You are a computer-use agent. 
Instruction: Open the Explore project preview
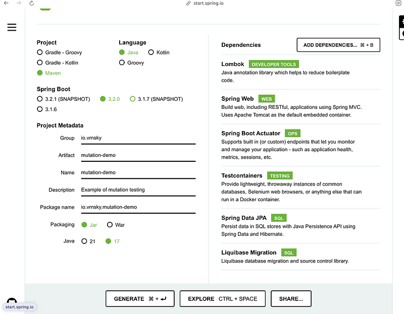(x=222, y=299)
